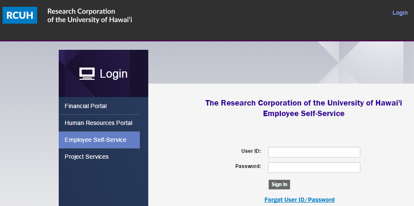Click the Research Corporation of the University of Hawai'i header text
The image size is (414, 206).
90,16
